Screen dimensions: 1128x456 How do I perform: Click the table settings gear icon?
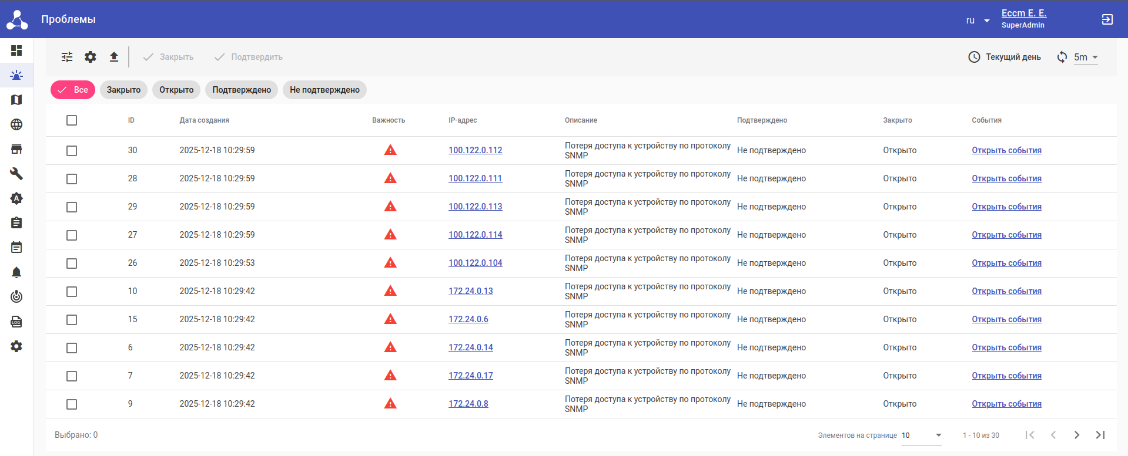tap(91, 57)
